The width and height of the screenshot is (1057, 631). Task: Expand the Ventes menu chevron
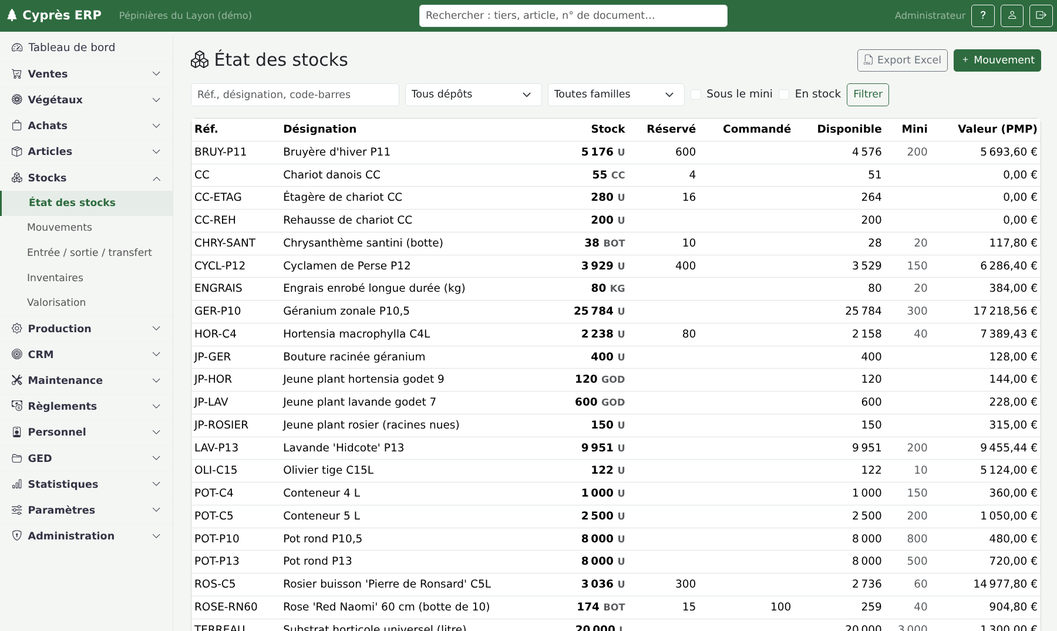click(156, 74)
